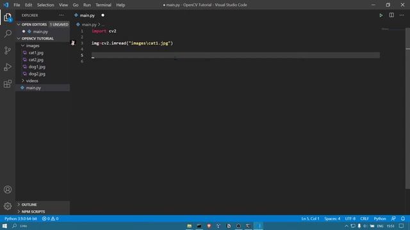Open the File menu

point(17,5)
